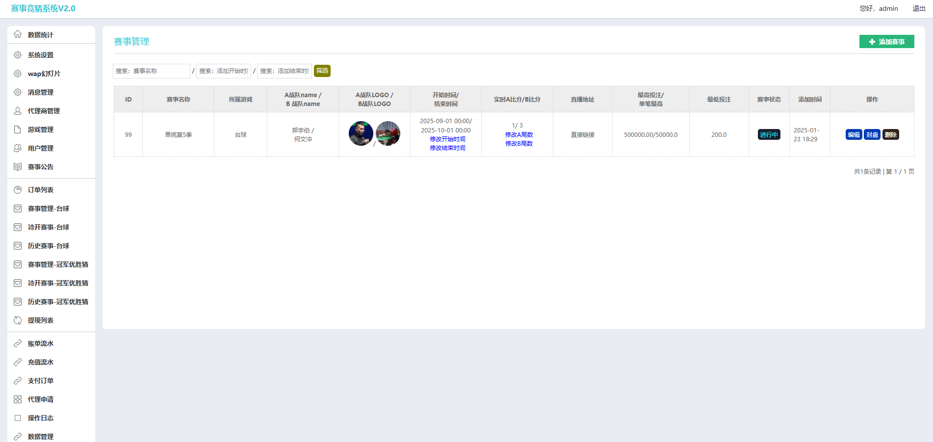
Task: Open 赛事管理-台球 in the sidebar
Action: tap(48, 208)
